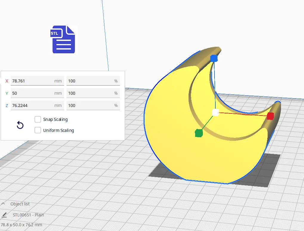Click the Y scale percent field
Screen dimensions: 304x231
89,93
